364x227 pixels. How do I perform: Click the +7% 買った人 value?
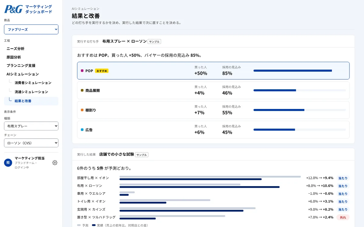(x=199, y=113)
